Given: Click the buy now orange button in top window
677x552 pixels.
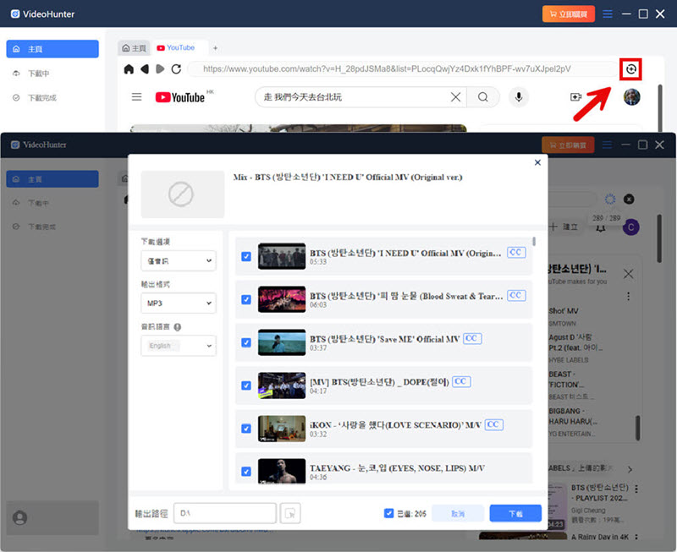Looking at the screenshot, I should 568,14.
